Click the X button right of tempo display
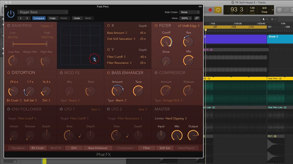Viewport: 293px width, 164px height. pos(279,10)
